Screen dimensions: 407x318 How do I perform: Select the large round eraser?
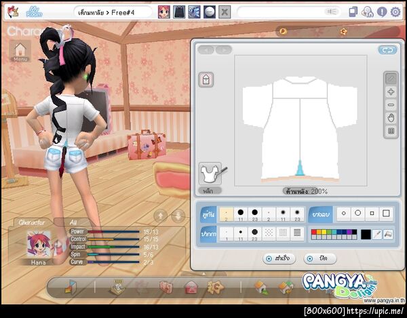coord(358,214)
